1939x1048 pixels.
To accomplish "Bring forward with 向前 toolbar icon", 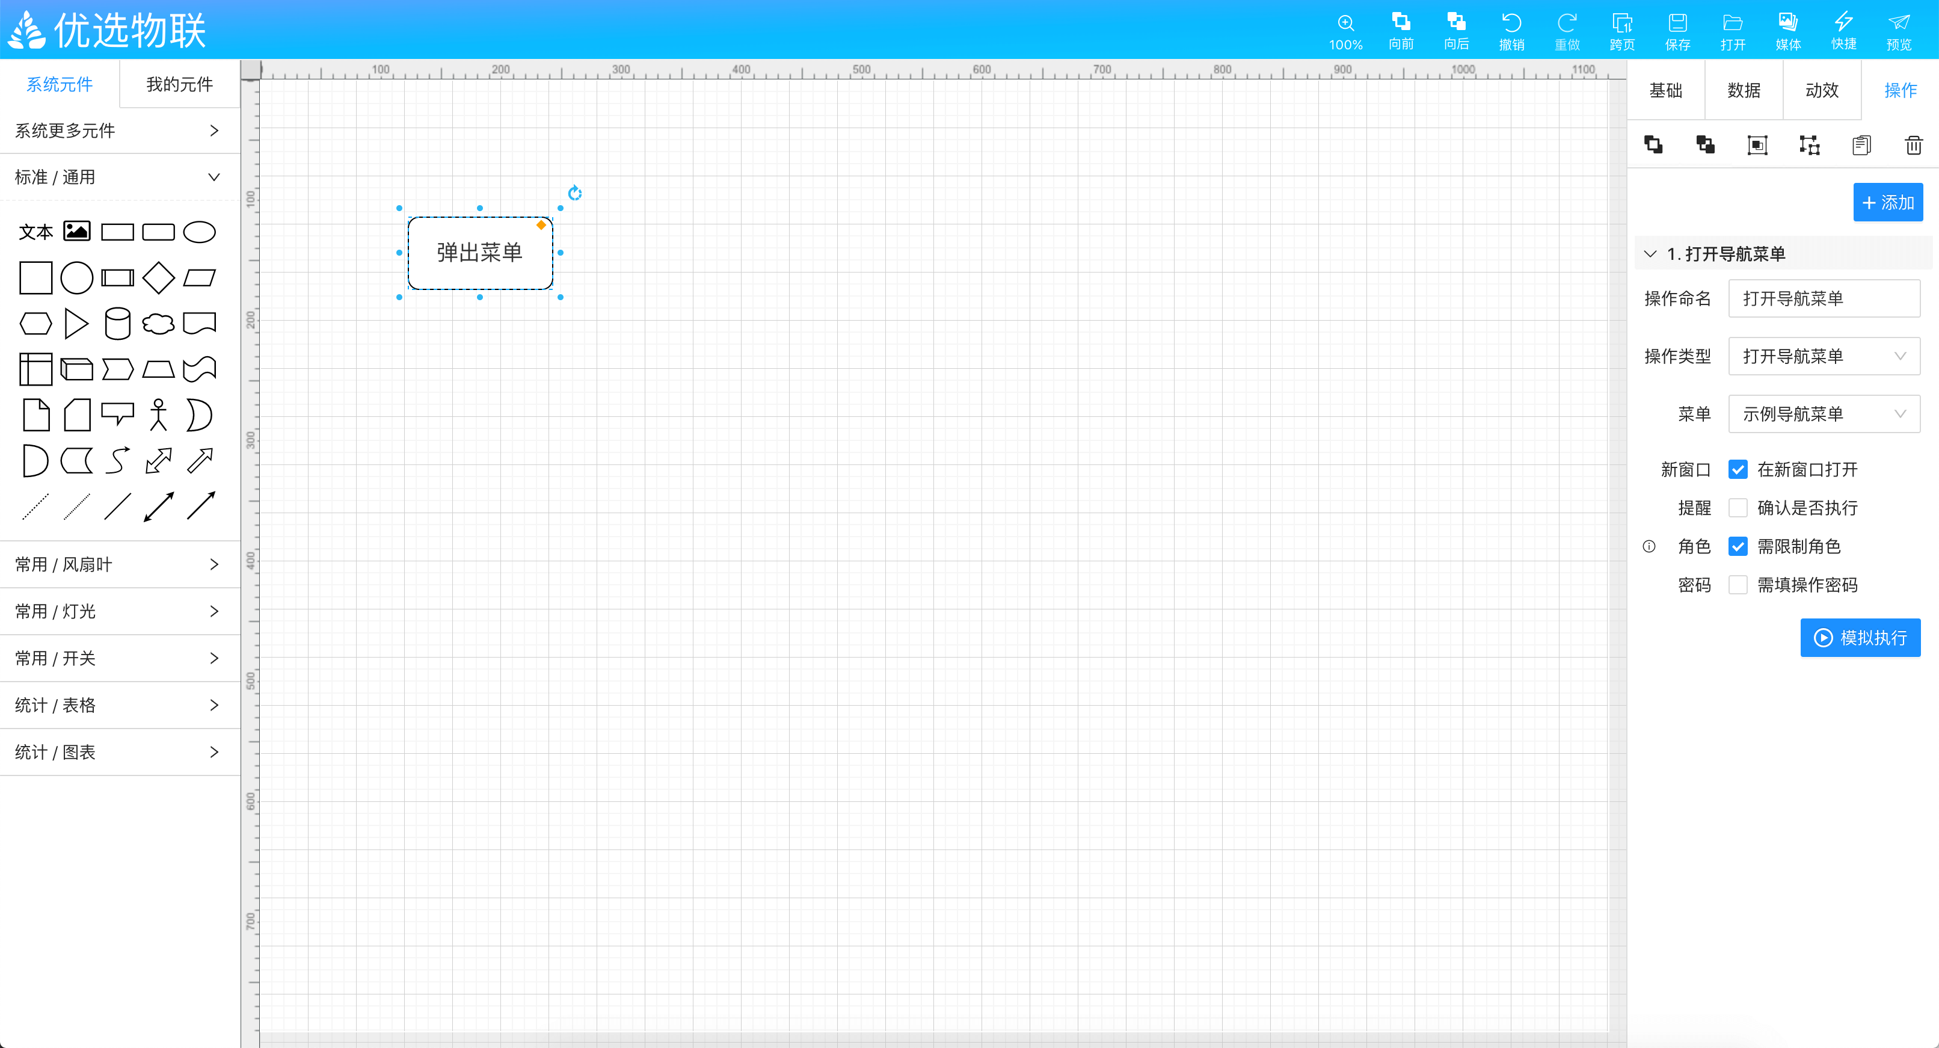I will 1401,32.
